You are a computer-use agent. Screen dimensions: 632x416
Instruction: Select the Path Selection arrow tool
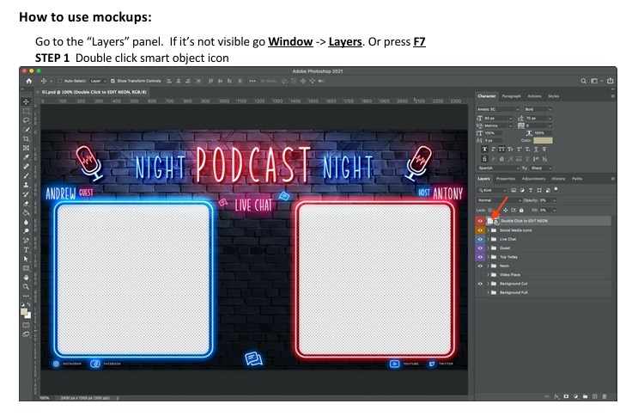pos(27,259)
